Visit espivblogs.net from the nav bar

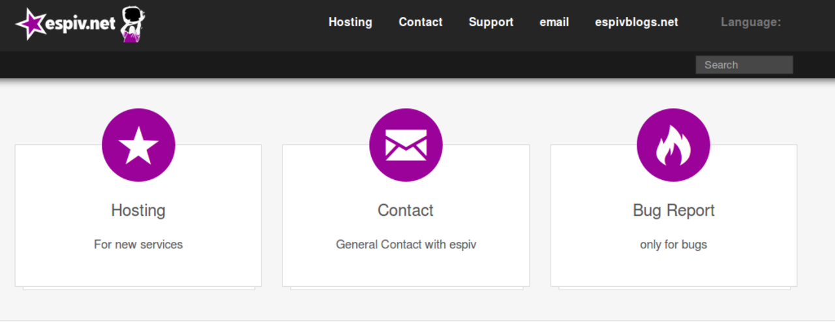[x=637, y=22]
